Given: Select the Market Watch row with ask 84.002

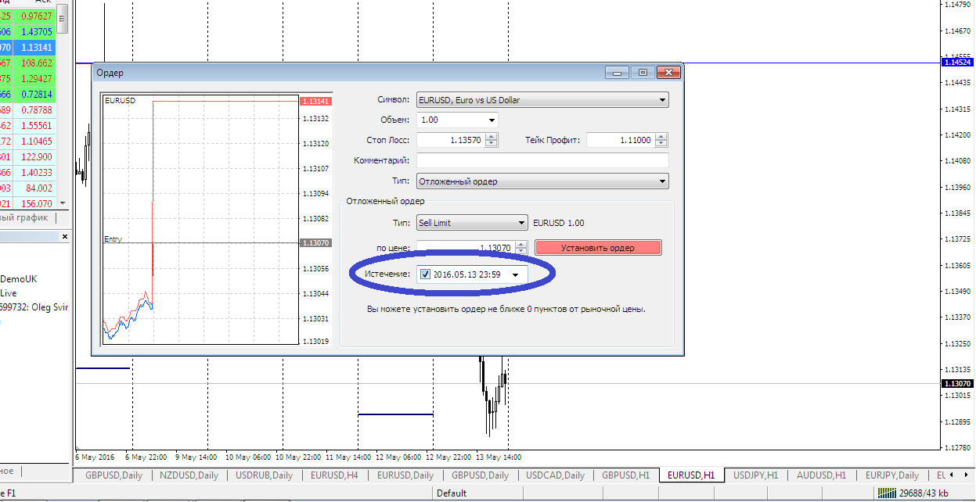Looking at the screenshot, I should pos(28,188).
